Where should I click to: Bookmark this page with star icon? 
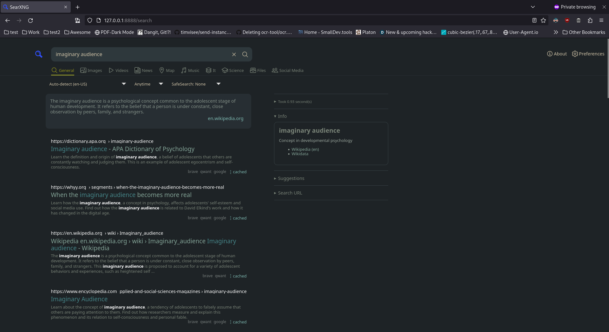coord(543,20)
